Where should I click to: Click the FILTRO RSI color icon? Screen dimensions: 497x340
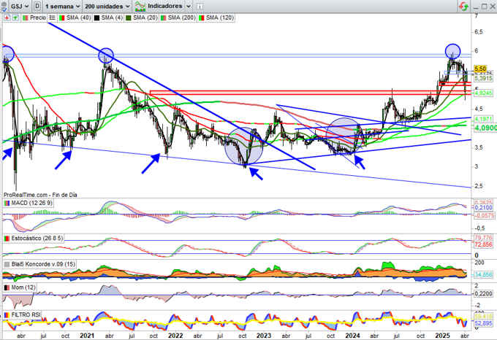7,315
